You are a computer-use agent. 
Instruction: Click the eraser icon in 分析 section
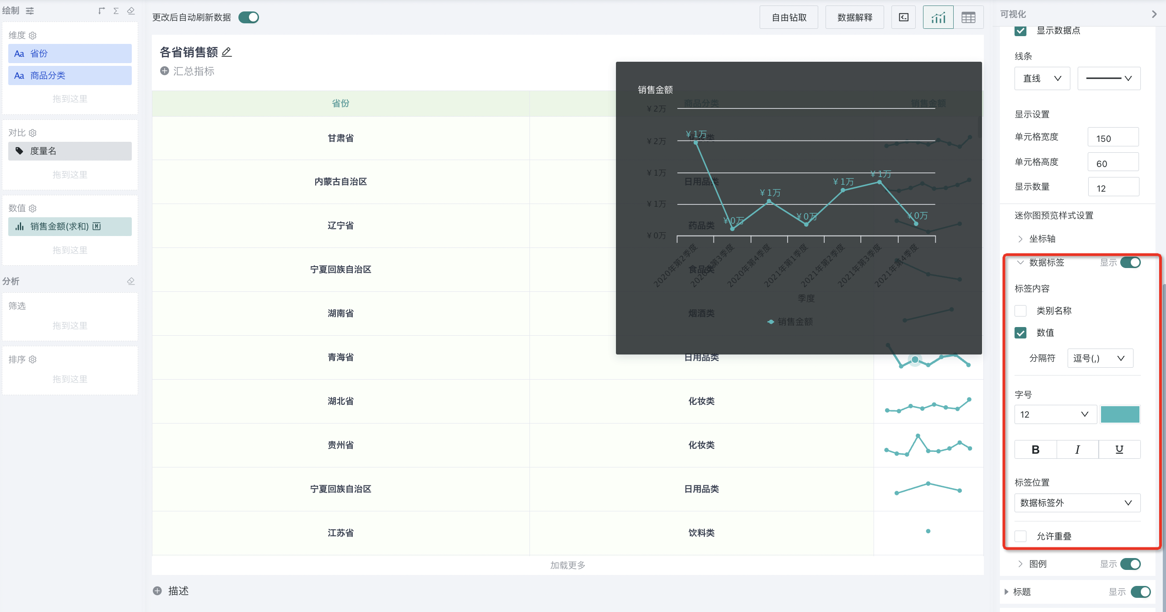click(131, 281)
